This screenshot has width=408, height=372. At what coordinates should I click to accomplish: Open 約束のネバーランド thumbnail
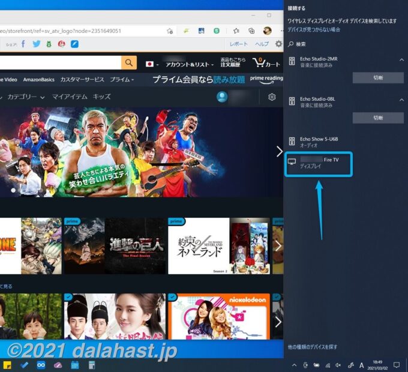coord(219,246)
